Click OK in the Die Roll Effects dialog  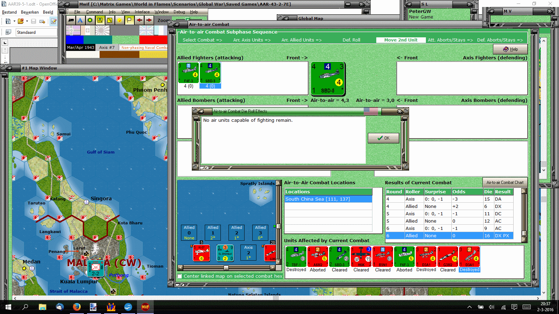(383, 138)
